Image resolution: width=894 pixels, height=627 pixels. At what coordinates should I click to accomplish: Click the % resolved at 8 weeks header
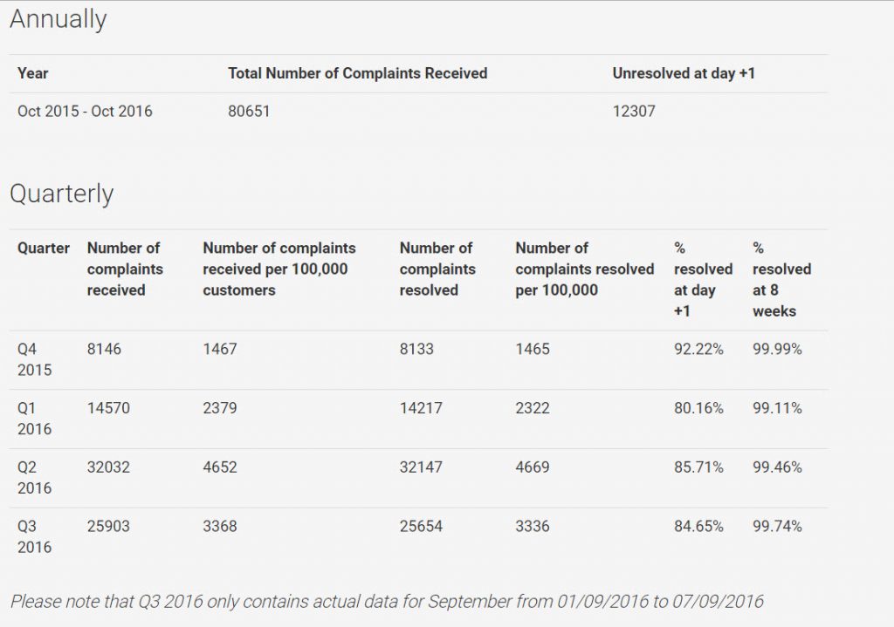tap(781, 279)
